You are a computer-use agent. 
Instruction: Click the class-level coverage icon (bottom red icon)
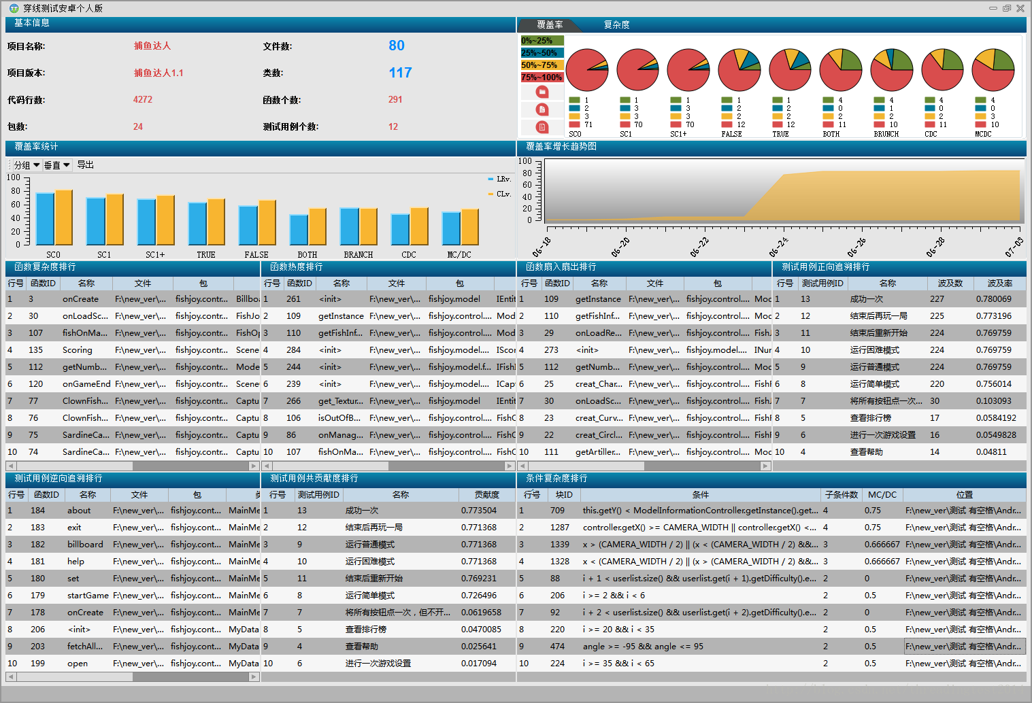(x=542, y=126)
